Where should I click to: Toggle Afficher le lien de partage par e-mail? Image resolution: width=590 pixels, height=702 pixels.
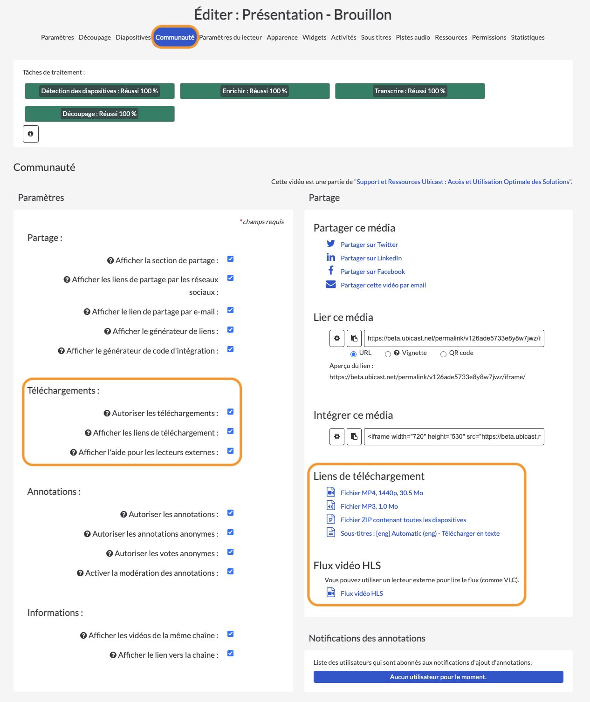(x=230, y=310)
